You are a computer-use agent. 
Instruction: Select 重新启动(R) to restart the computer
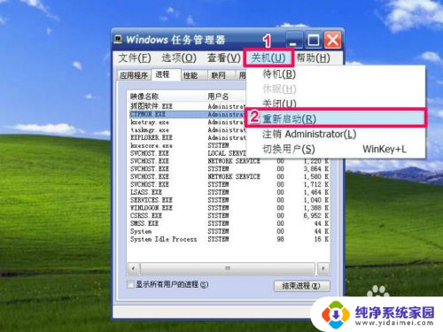point(336,119)
